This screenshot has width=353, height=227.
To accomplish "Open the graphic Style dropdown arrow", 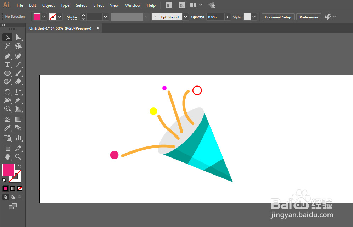I will (x=254, y=17).
